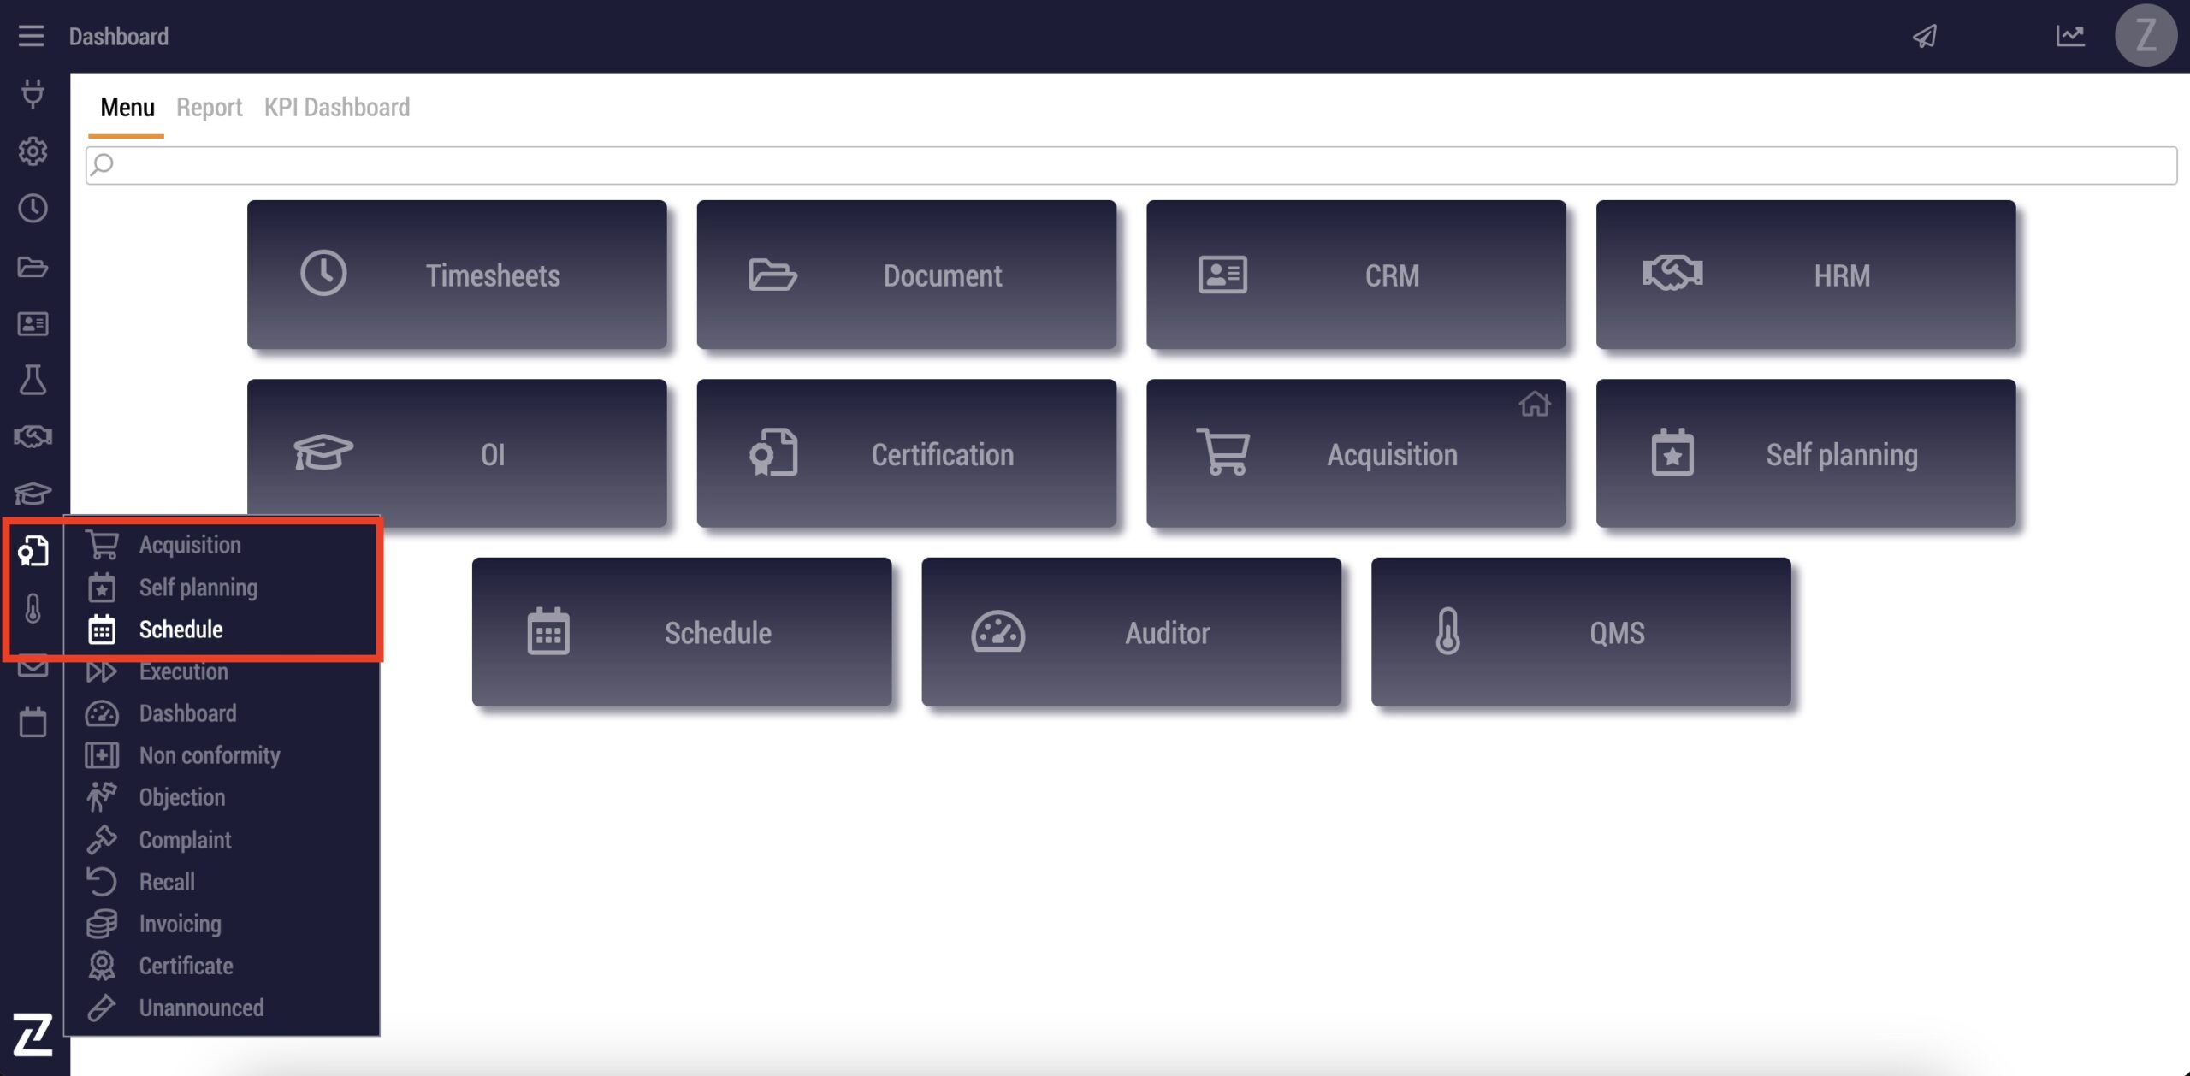Click the thermometer QMS sidebar icon
The image size is (2190, 1076).
click(33, 609)
